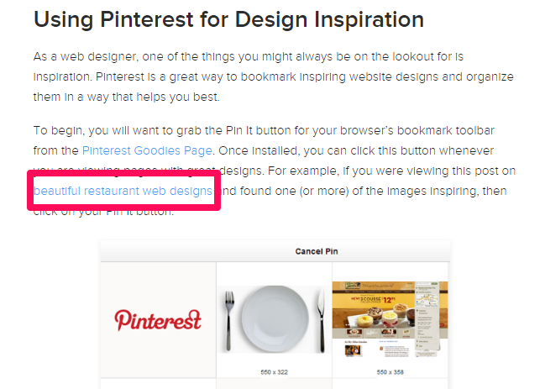The height and width of the screenshot is (389, 545).
Task: Click the 550 x 322 size label
Action: click(x=274, y=372)
